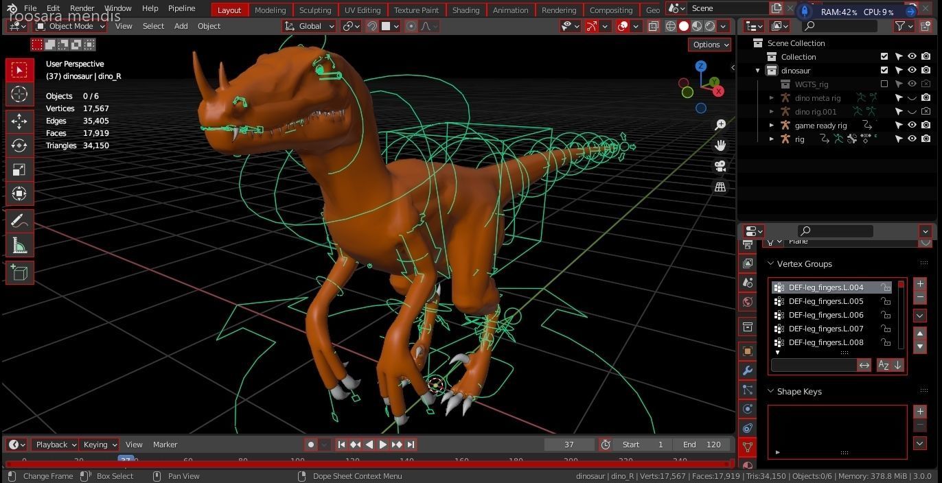Collapse the dinosaur collection
This screenshot has width=942, height=483.
[x=758, y=71]
